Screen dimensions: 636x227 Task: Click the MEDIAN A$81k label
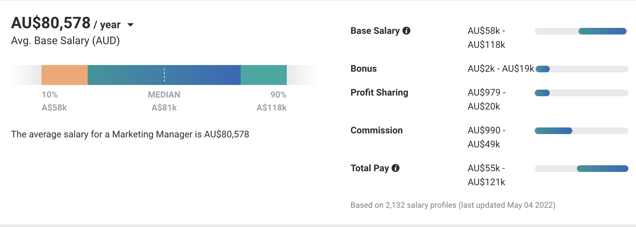pos(164,101)
